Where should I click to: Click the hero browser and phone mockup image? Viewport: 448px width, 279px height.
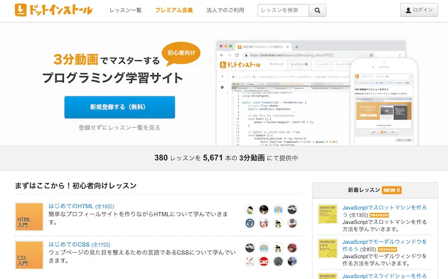(x=317, y=93)
